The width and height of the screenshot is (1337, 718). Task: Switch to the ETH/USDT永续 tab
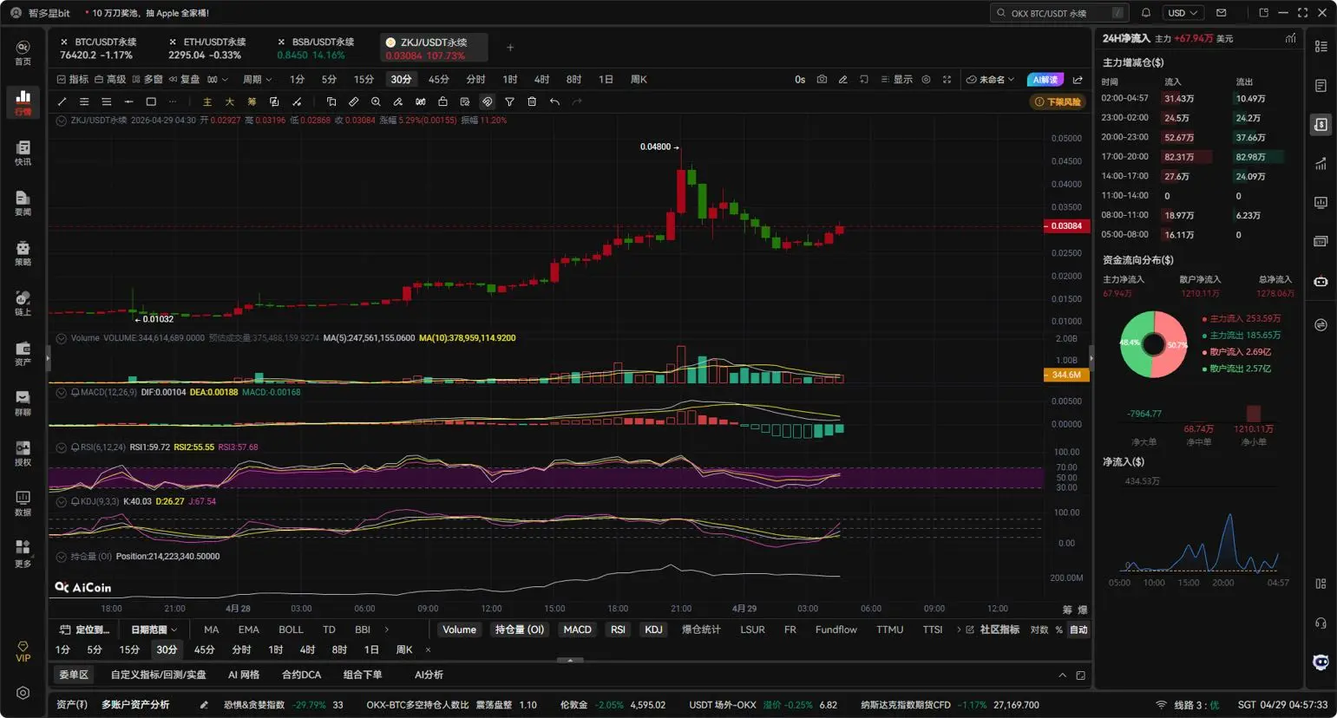click(x=206, y=48)
